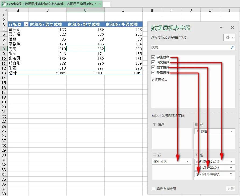Click the 数值 field in columns area
The width and height of the screenshot is (240, 196).
[214, 131]
